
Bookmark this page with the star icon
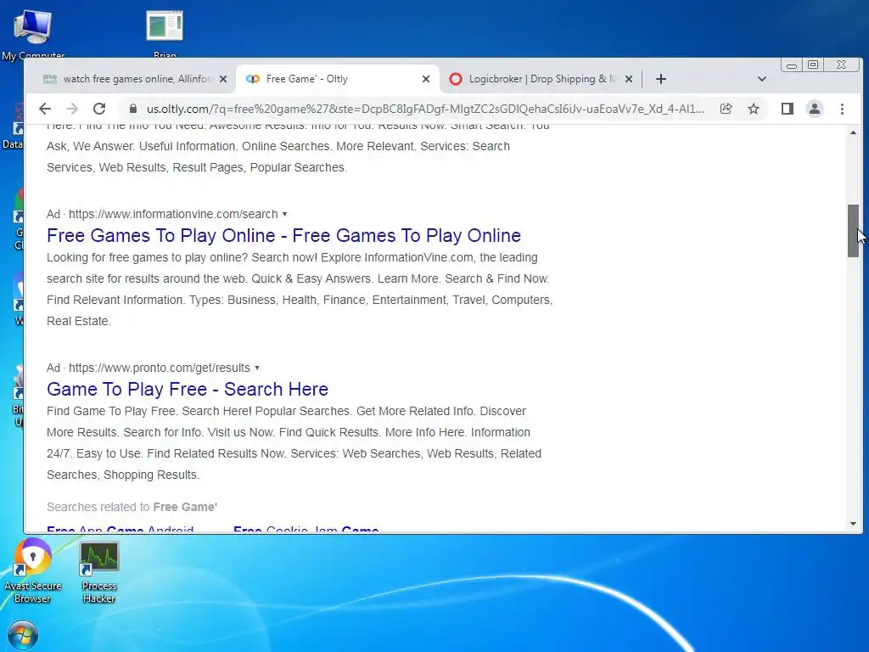coord(754,109)
